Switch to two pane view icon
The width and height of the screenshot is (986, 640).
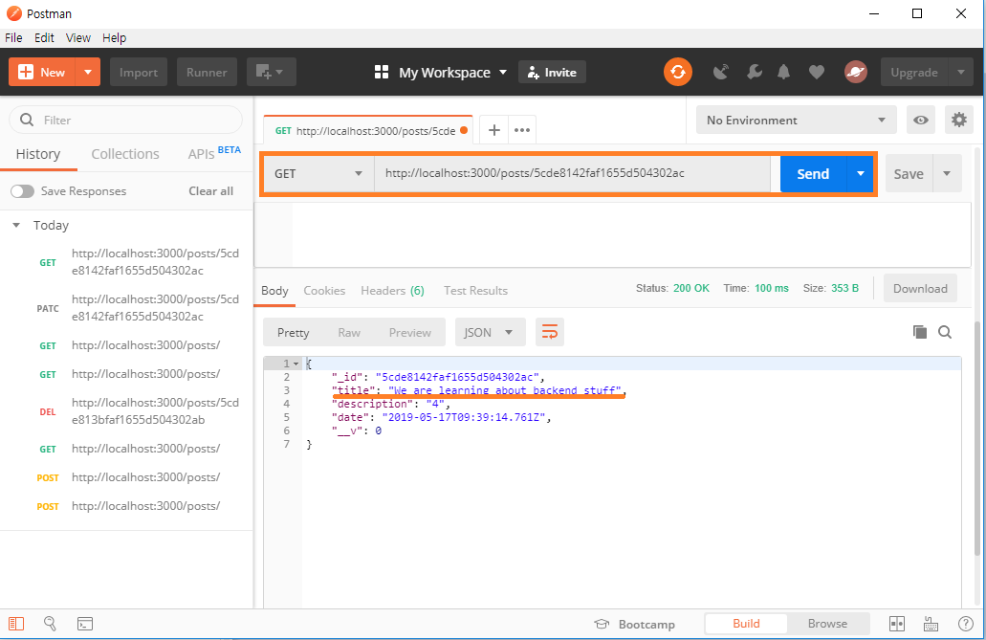[897, 624]
